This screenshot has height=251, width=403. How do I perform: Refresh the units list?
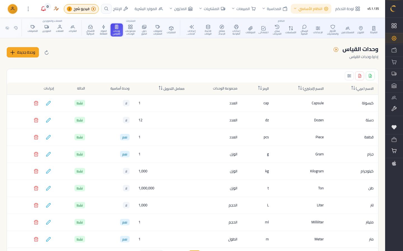click(x=47, y=52)
